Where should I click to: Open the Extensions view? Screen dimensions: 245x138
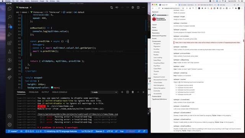tap(10, 43)
